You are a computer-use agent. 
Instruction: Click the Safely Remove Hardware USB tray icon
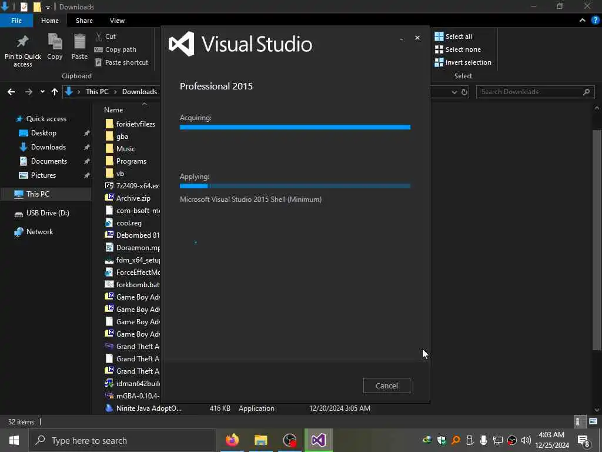470,440
